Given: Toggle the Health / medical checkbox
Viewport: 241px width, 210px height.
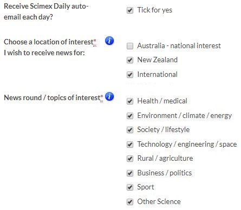Looking at the screenshot, I should click(x=130, y=101).
